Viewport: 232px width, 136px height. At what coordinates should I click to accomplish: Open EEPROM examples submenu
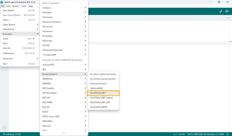[64, 84]
